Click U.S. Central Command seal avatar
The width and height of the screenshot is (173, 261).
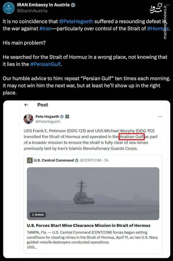[30, 160]
